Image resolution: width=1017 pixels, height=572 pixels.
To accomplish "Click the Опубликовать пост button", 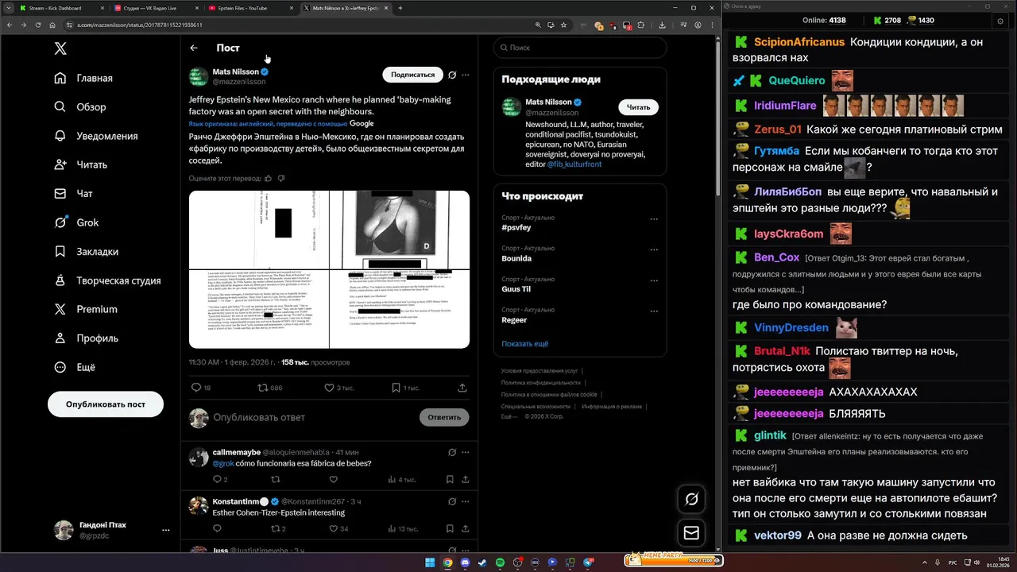I will coord(106,404).
